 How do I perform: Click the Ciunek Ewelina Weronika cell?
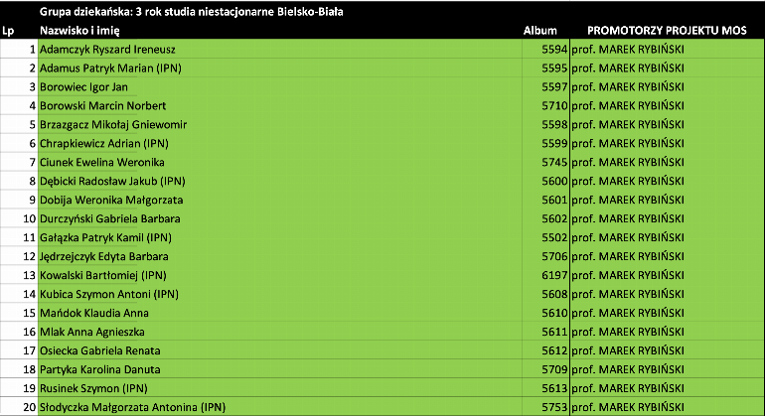coord(279,163)
